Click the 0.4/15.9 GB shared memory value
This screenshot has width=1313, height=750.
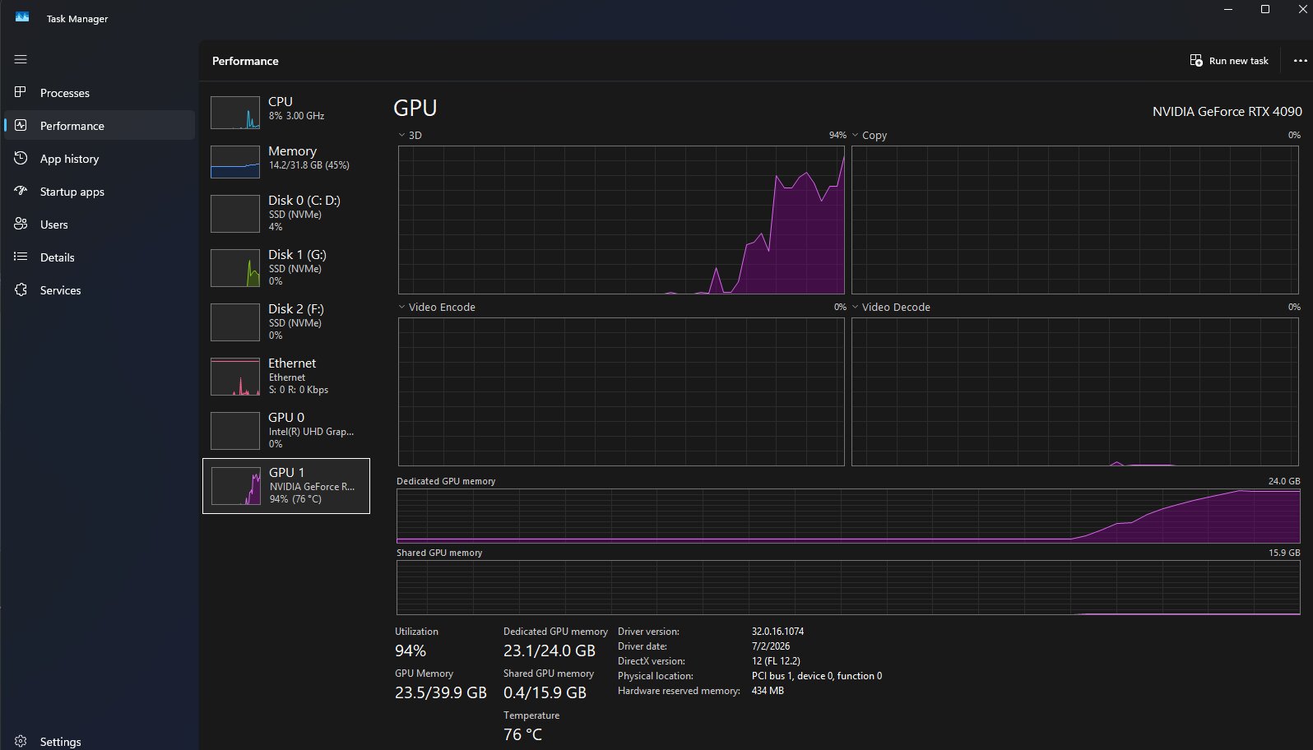tap(545, 692)
